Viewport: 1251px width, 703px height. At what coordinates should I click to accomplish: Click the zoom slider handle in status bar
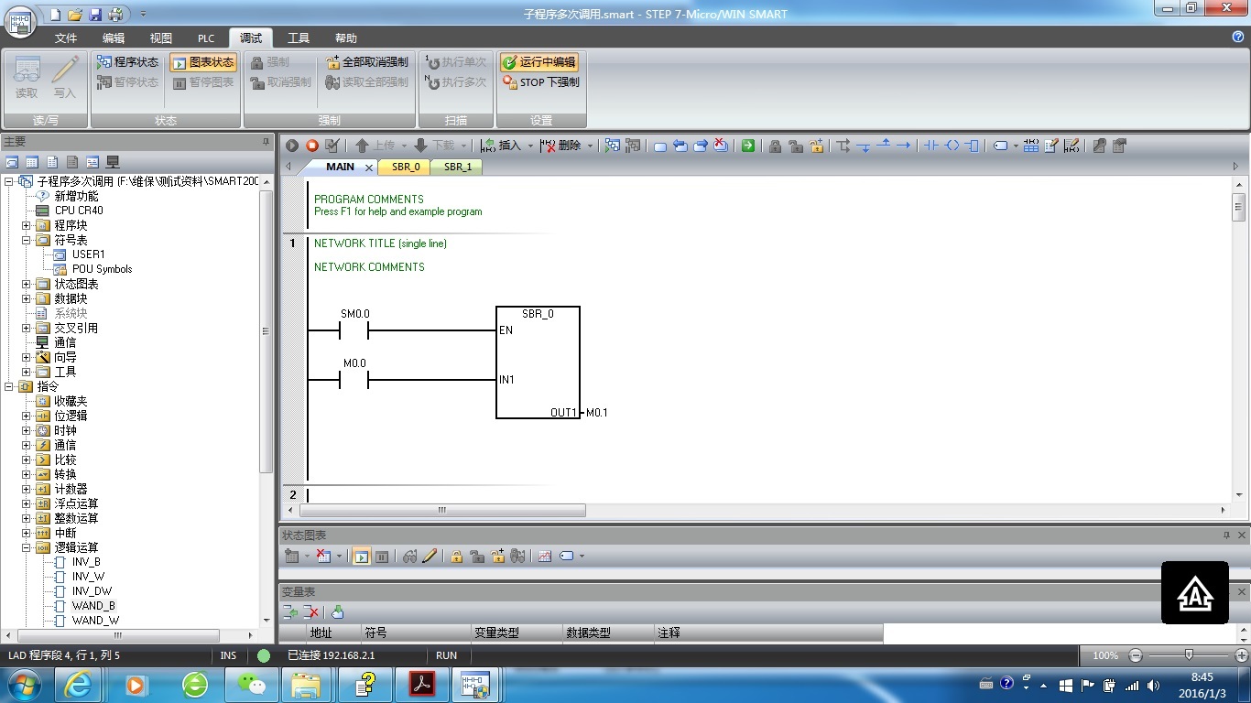tap(1189, 655)
